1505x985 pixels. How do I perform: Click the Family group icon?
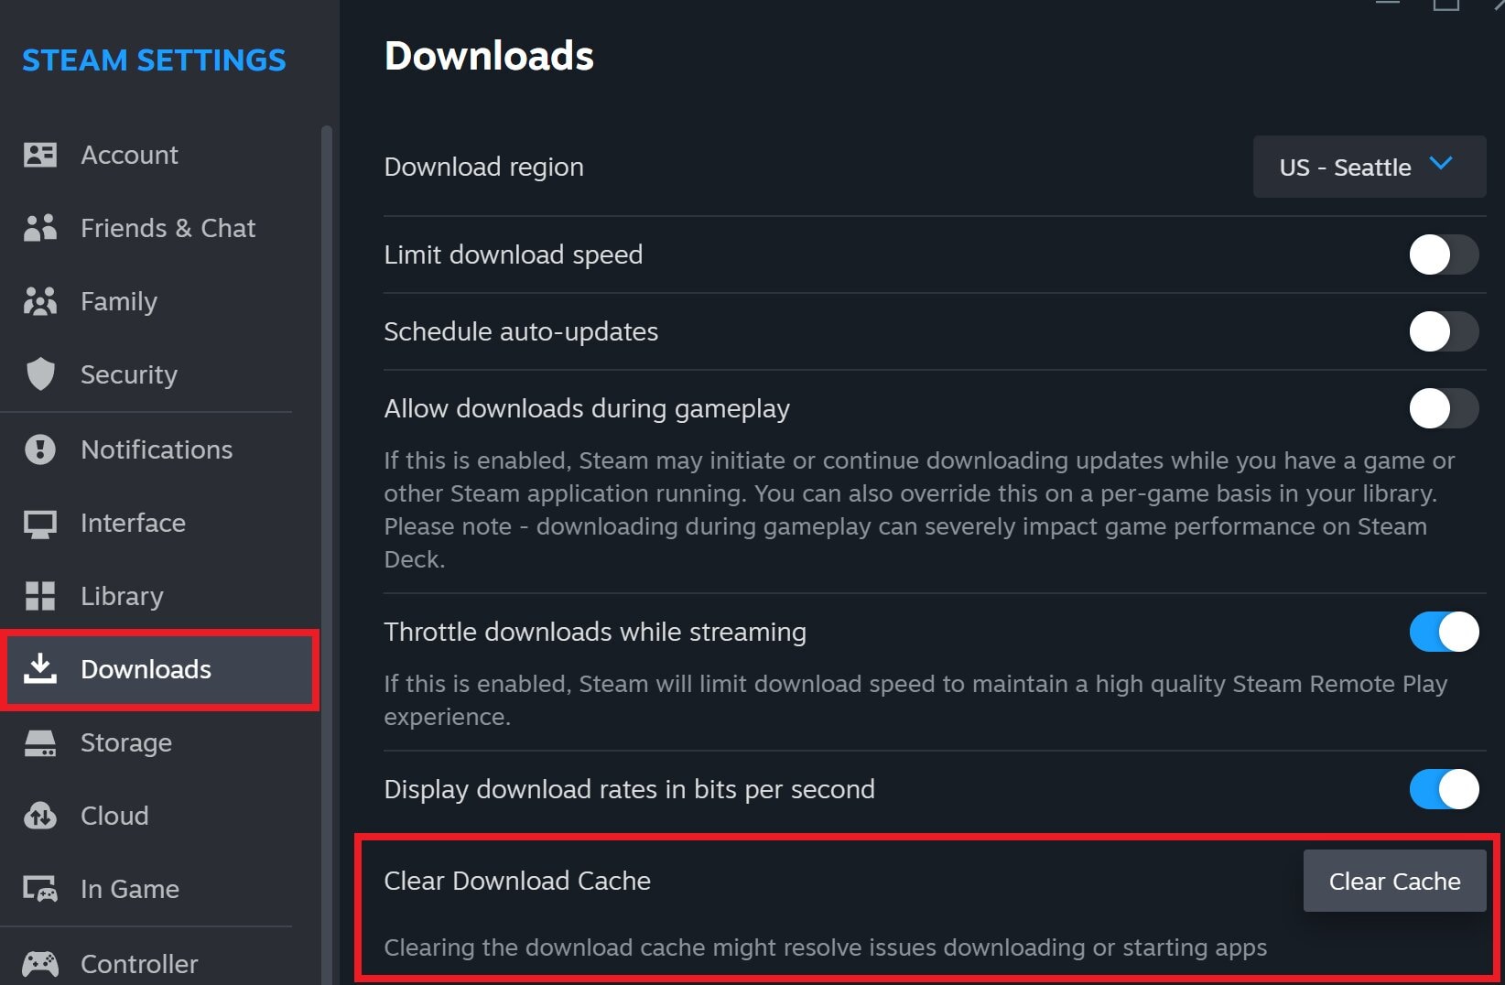tap(40, 301)
